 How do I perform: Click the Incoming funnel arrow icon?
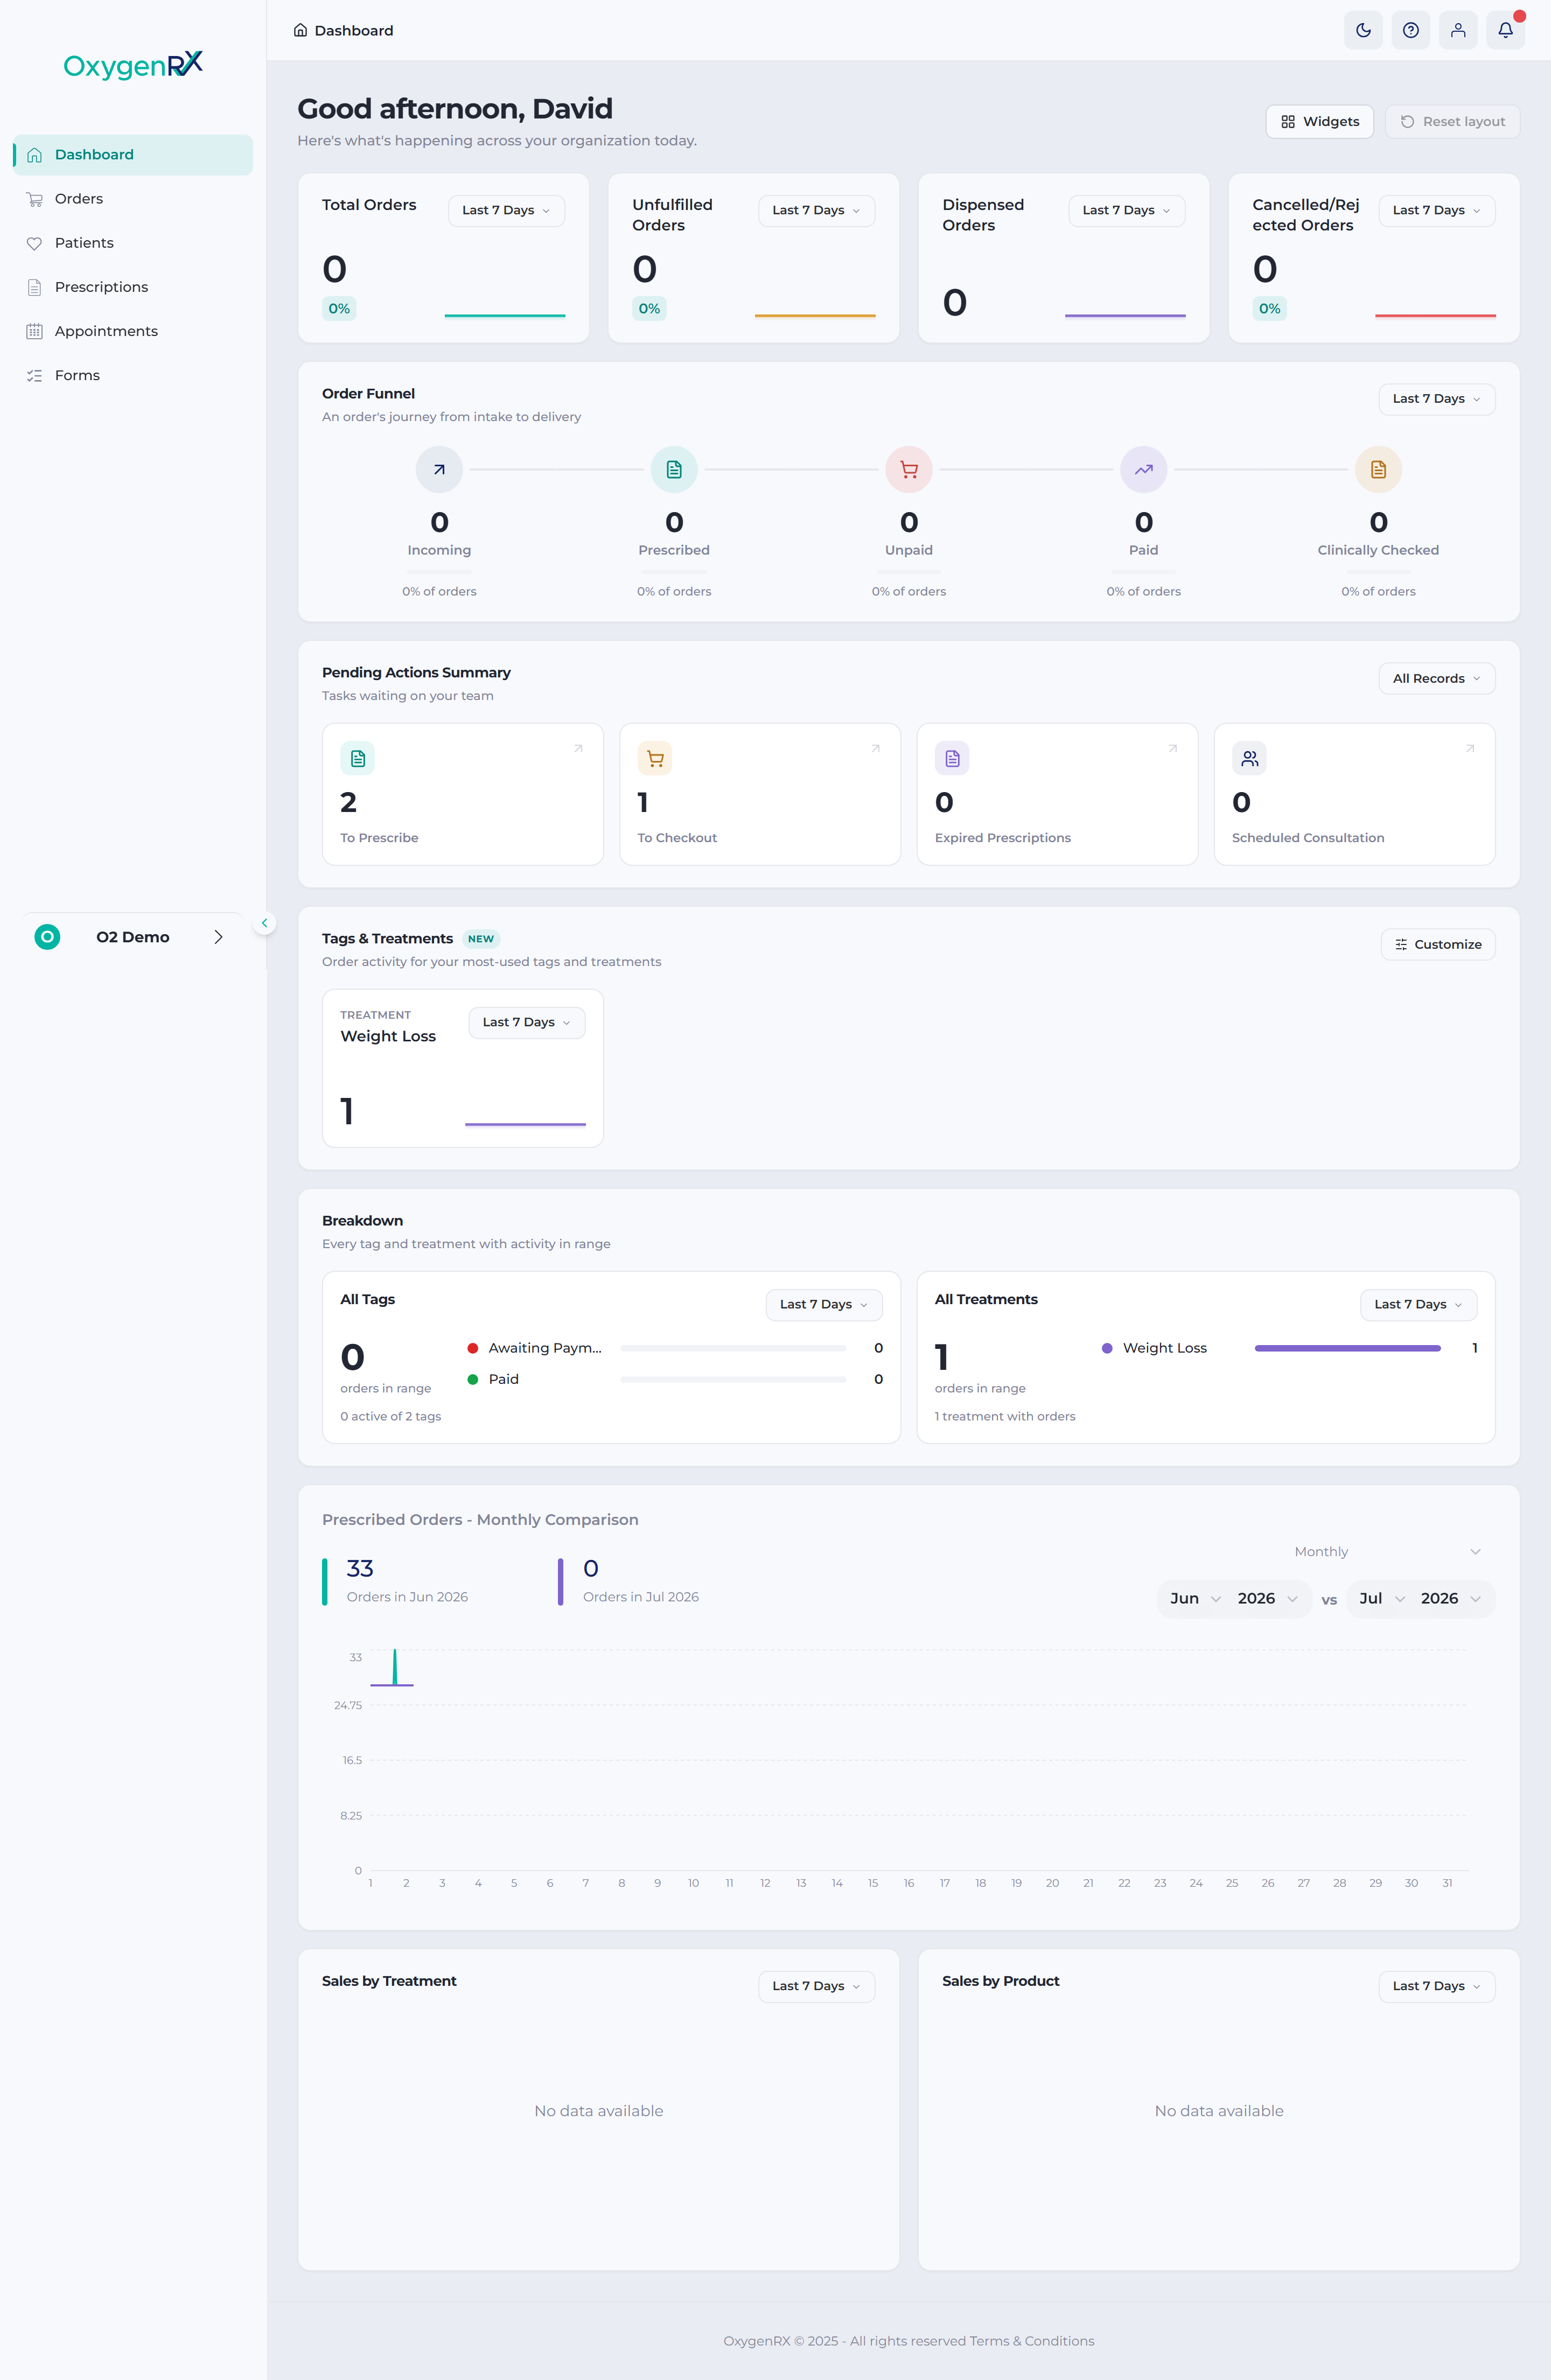[439, 469]
